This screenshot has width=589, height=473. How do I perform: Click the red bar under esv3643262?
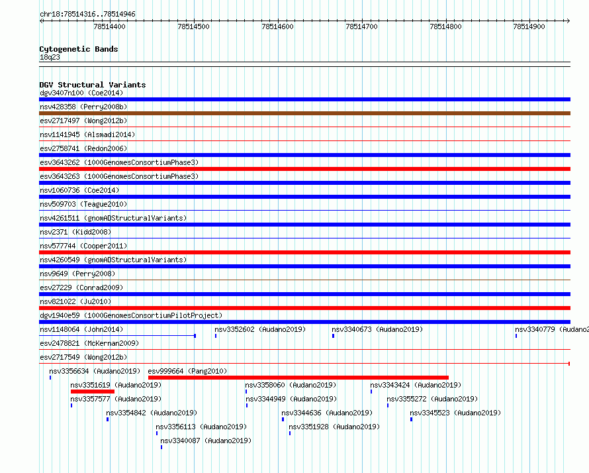pos(304,169)
